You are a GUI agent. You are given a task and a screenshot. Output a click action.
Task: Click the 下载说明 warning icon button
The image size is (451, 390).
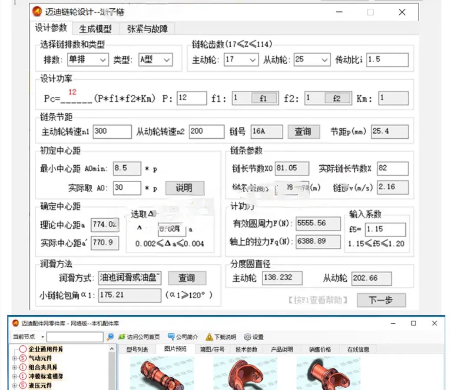pyautogui.click(x=221, y=337)
